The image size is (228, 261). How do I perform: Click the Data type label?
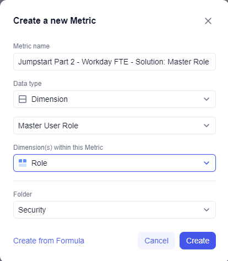[28, 84]
